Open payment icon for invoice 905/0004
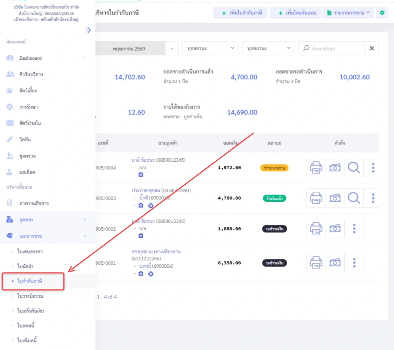Screen dimensions: 394x350 [335, 168]
